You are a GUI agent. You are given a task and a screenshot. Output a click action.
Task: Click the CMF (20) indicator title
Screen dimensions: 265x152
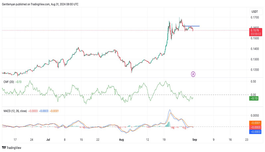[x=9, y=82]
